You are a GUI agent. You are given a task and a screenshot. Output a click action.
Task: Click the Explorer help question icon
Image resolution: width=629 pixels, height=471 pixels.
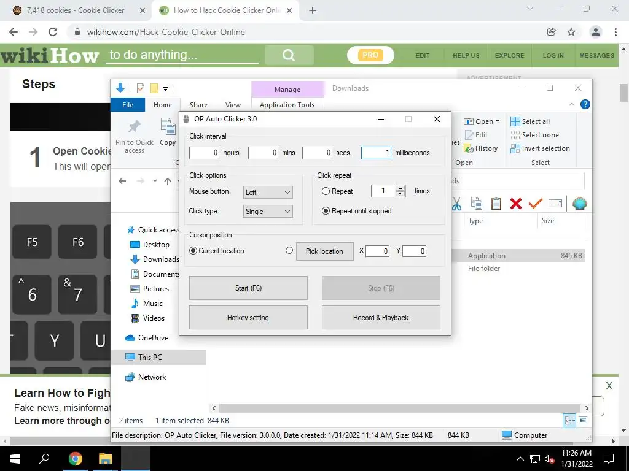[x=585, y=104]
